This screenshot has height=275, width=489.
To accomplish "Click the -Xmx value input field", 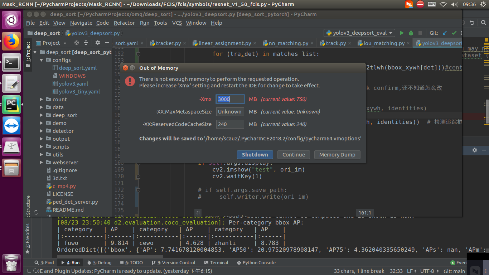I will click(x=229, y=99).
